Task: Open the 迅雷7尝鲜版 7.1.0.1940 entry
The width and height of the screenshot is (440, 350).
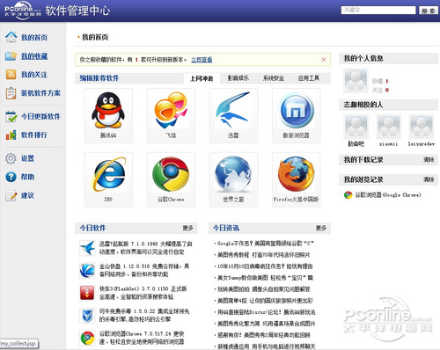Action: click(x=145, y=248)
